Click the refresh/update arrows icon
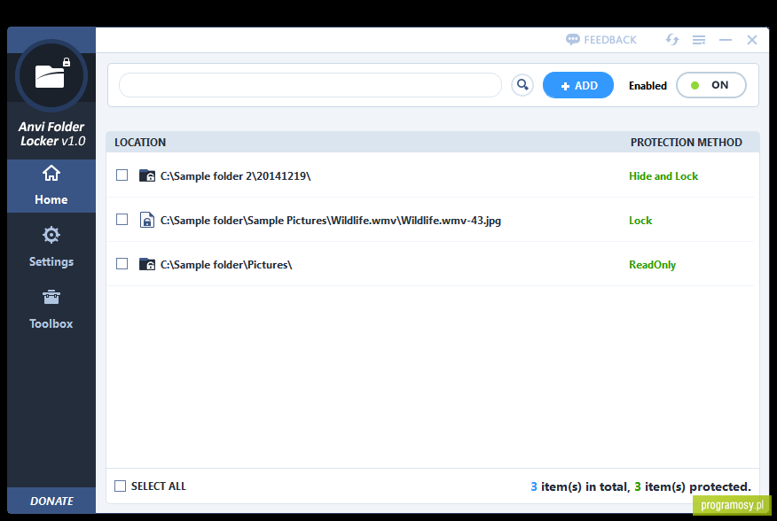The width and height of the screenshot is (777, 521). click(672, 40)
